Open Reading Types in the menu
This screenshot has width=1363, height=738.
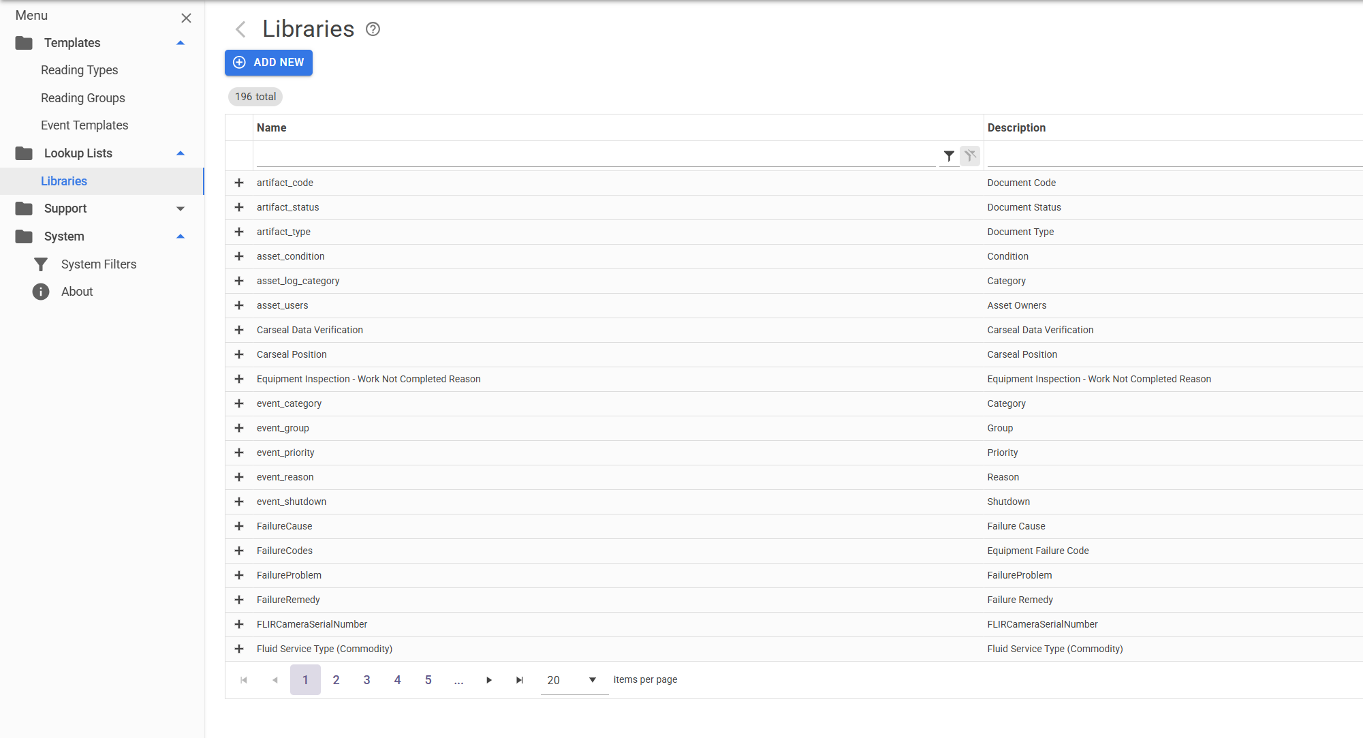point(79,70)
